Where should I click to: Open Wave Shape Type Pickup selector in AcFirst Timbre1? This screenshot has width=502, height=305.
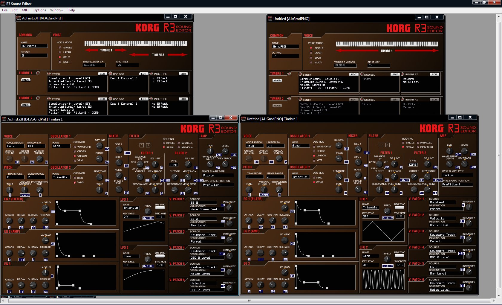(218, 176)
